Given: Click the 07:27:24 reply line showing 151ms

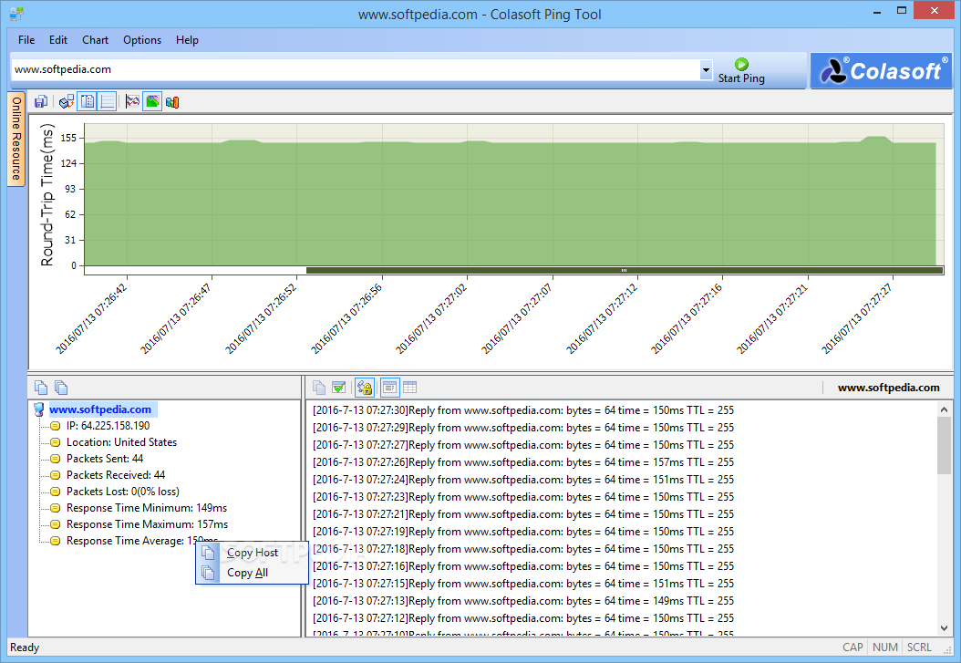Looking at the screenshot, I should [x=523, y=480].
